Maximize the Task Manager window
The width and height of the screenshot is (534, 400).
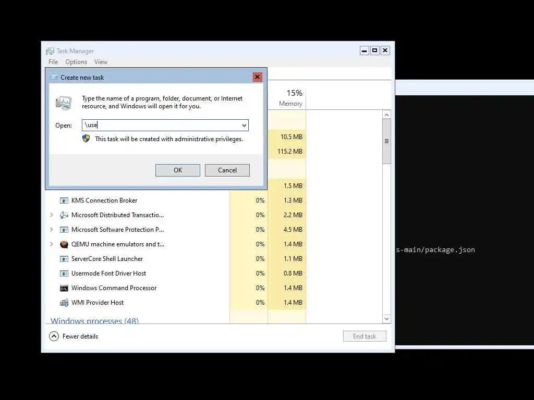click(374, 51)
